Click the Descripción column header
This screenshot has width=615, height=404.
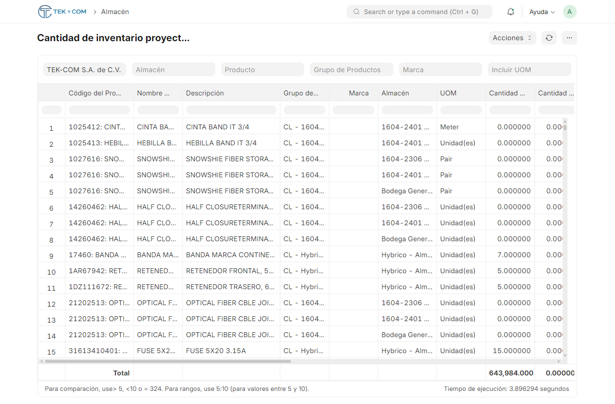pos(231,93)
